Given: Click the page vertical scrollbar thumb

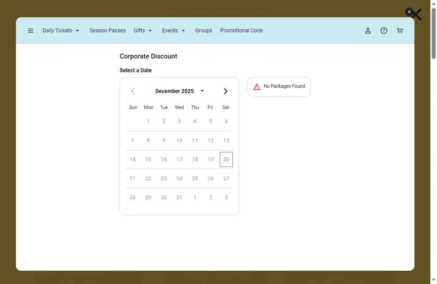Looking at the screenshot, I should (x=433, y=34).
